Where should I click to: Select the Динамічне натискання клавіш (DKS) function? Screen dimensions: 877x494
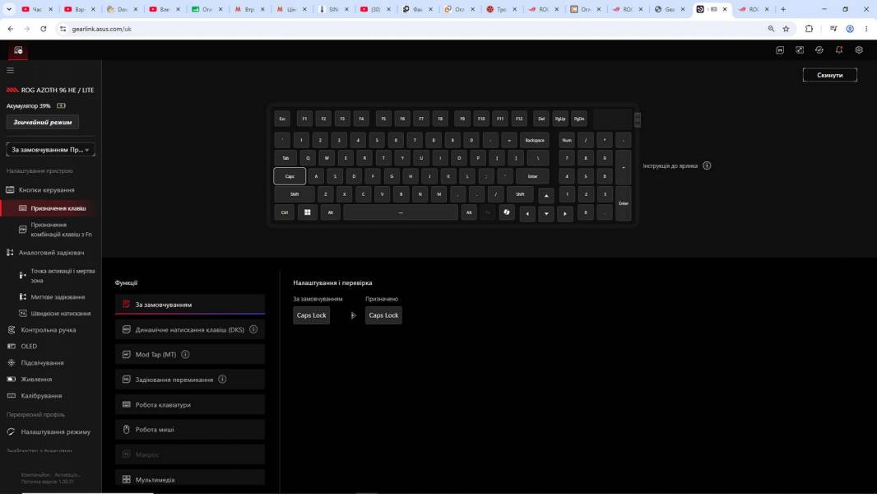click(189, 329)
